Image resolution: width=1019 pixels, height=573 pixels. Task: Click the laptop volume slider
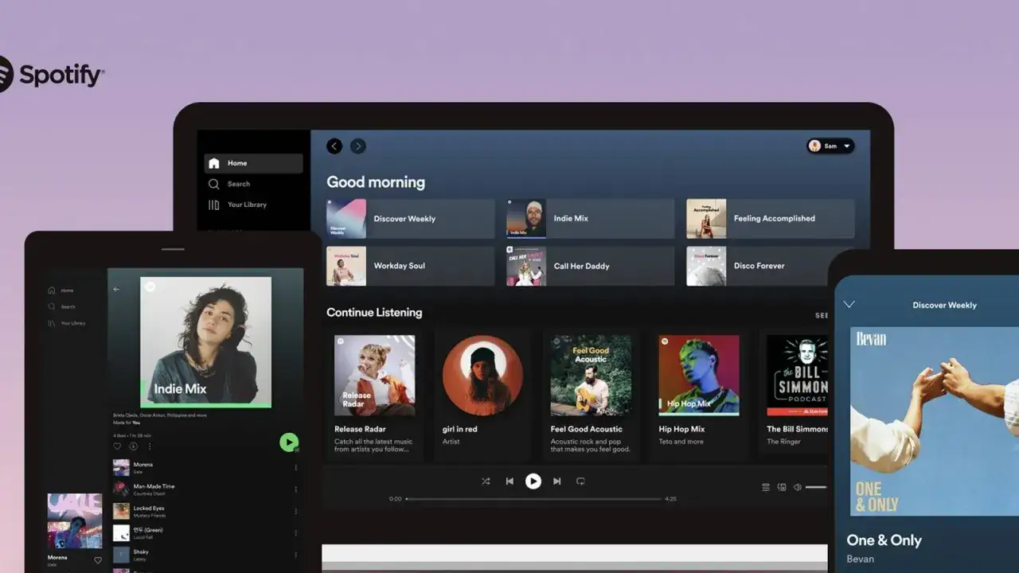817,487
